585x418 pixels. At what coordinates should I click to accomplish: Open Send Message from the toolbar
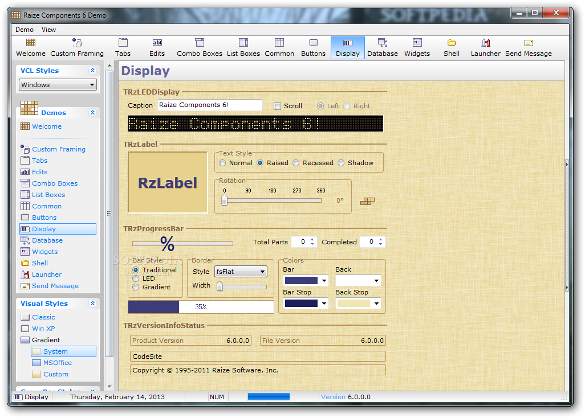coord(529,48)
